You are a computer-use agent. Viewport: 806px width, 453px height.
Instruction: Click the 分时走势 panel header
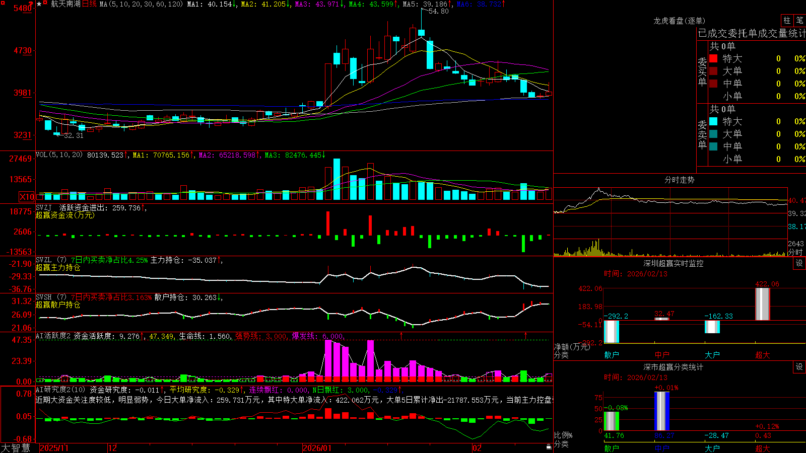click(679, 180)
